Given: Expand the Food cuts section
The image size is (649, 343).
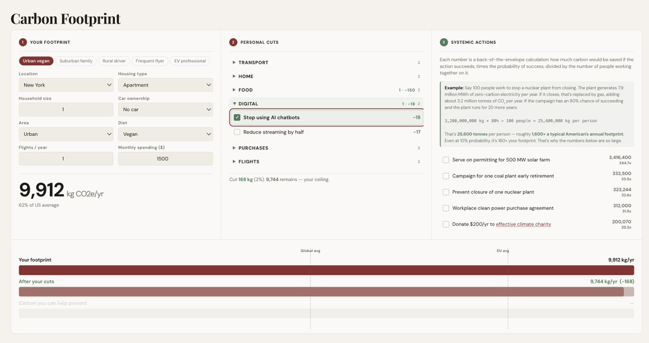Looking at the screenshot, I should [326, 90].
